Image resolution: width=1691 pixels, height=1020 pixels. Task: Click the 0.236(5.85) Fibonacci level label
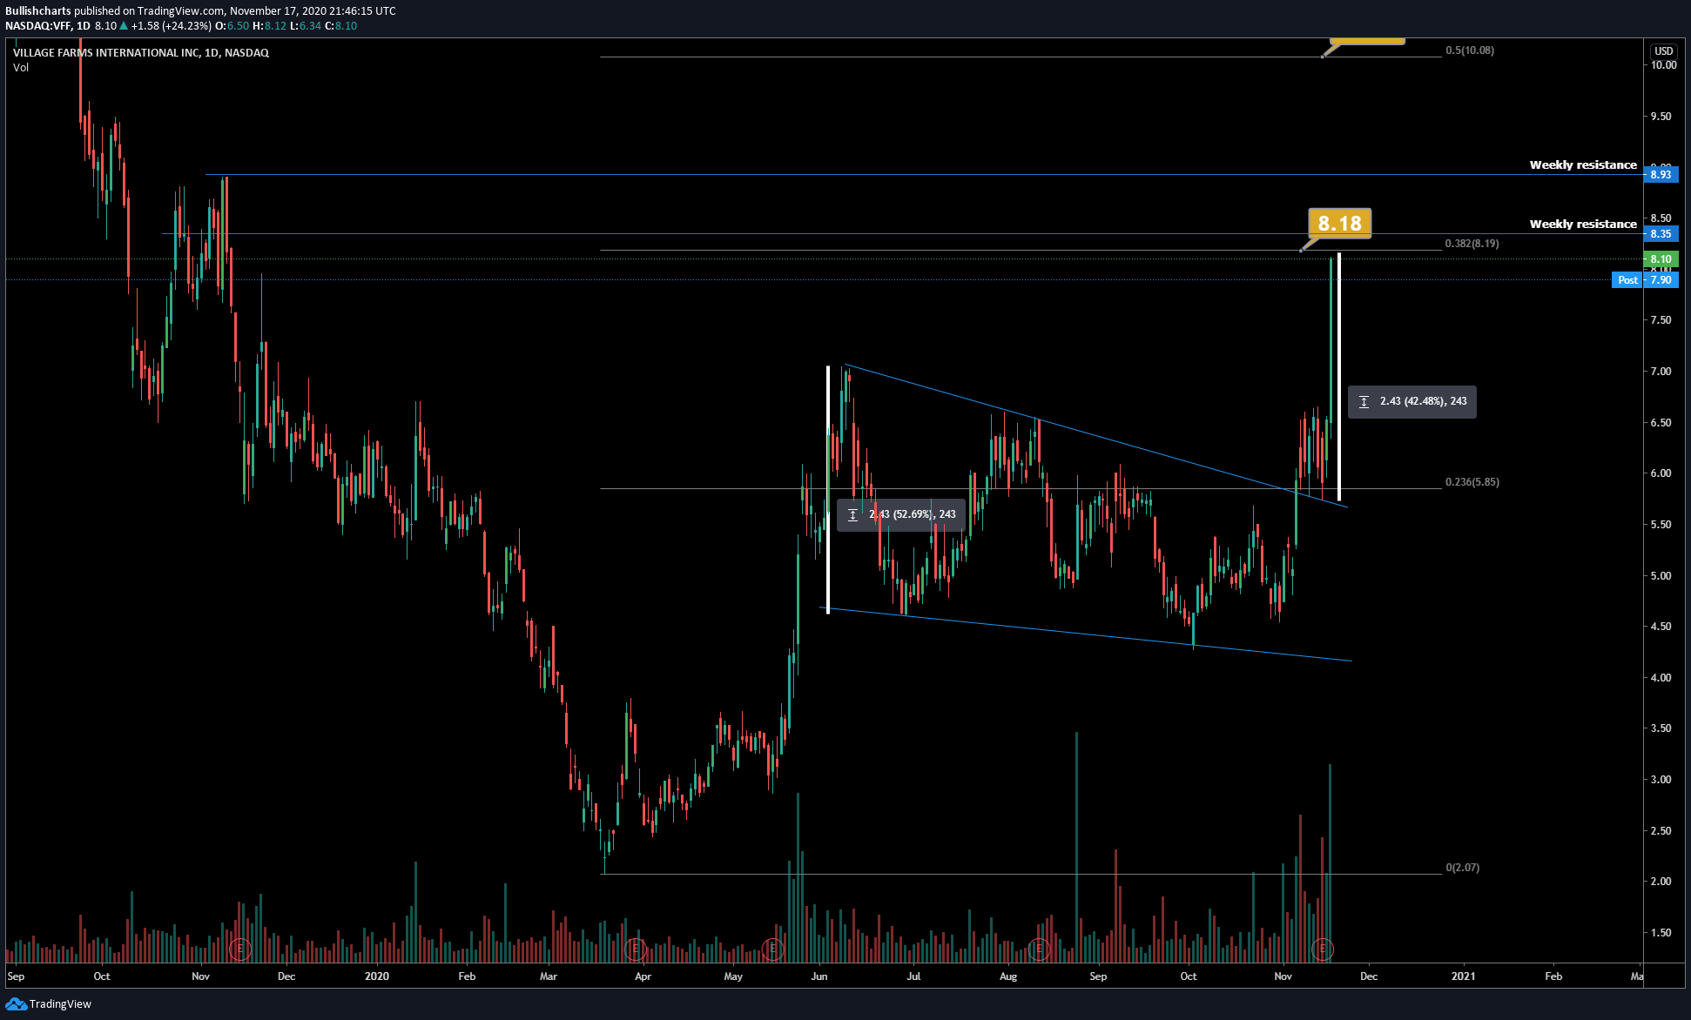1472,482
